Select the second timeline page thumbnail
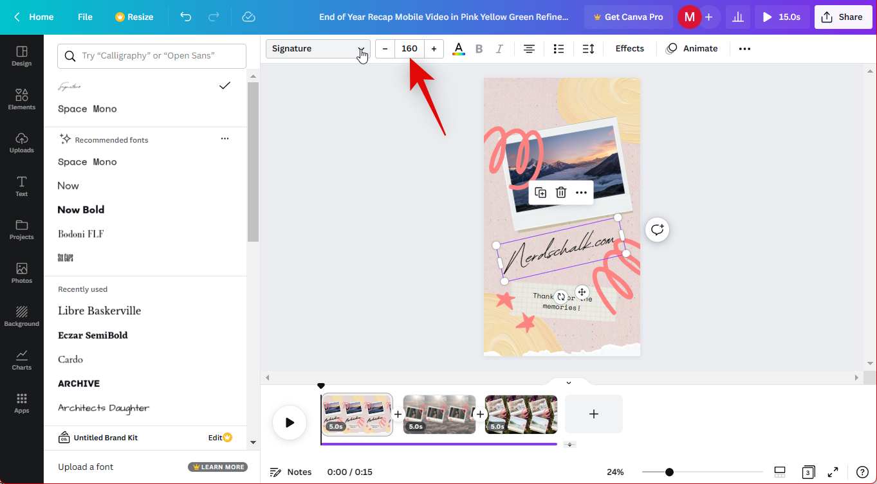This screenshot has width=877, height=484. pos(439,415)
